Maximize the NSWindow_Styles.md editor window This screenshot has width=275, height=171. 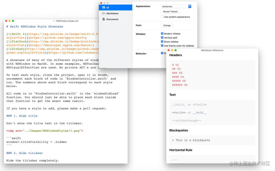pos(13,21)
